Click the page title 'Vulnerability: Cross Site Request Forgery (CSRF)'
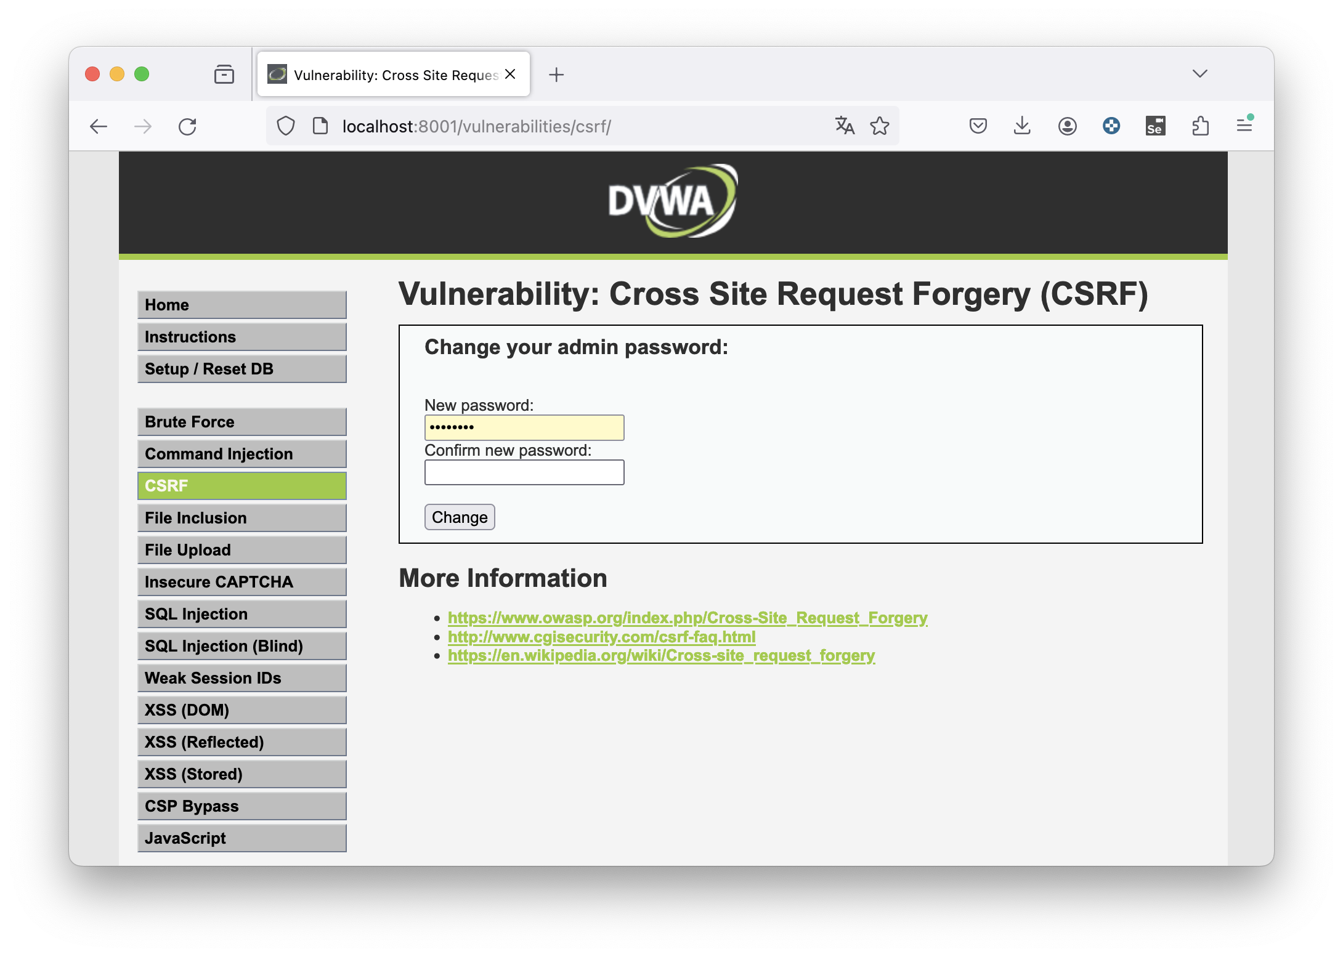Screen dimensions: 1343x957 [774, 294]
